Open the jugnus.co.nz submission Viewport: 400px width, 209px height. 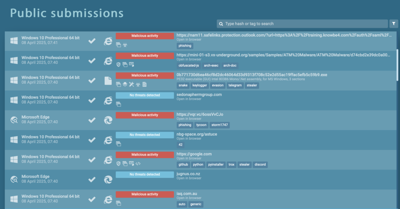(188, 174)
